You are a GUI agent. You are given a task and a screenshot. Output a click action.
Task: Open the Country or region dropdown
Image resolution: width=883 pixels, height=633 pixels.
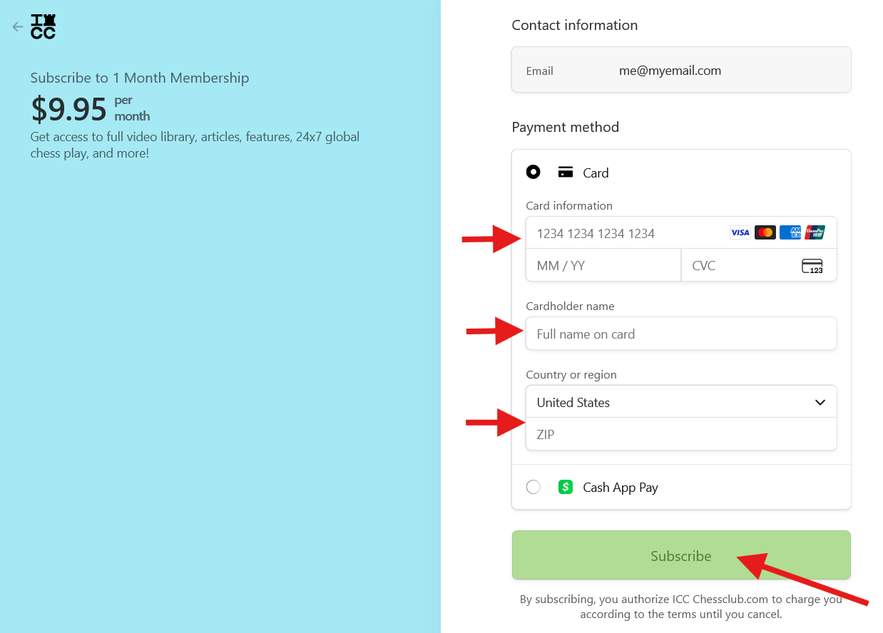[x=681, y=402]
